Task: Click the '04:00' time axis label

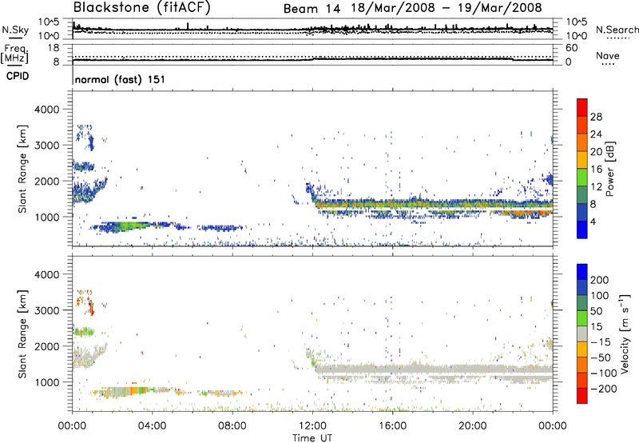Action: pyautogui.click(x=152, y=426)
